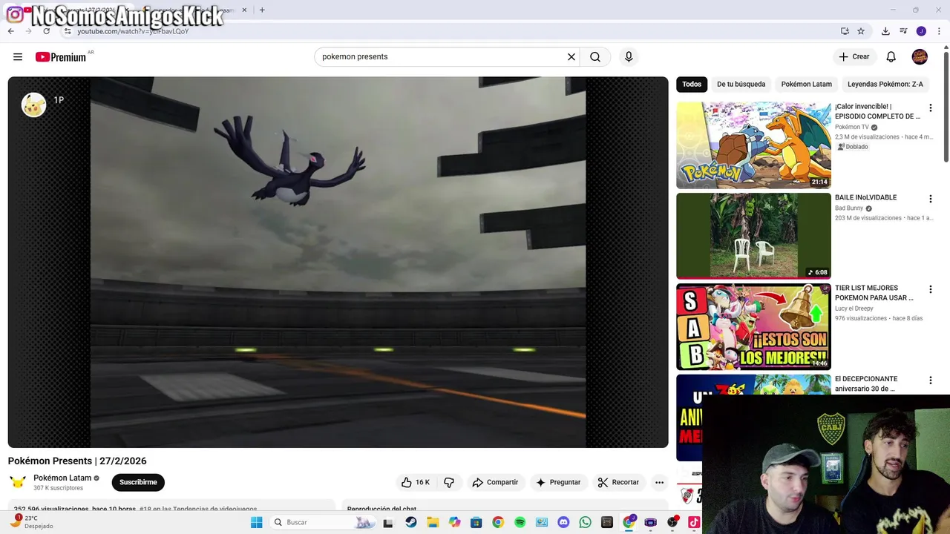The width and height of the screenshot is (950, 534).
Task: Open the ¡Calor invencible! video thumbnail
Action: pos(753,145)
